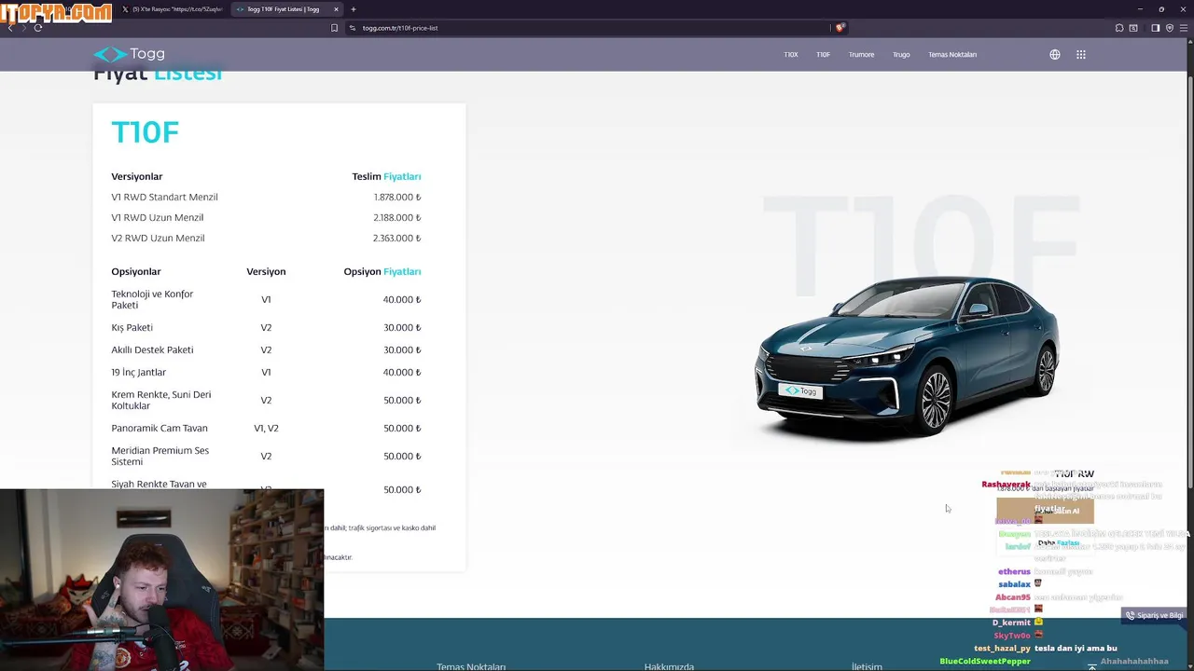This screenshot has height=671, width=1194.
Task: Open the T10F menu item
Action: pyautogui.click(x=823, y=54)
